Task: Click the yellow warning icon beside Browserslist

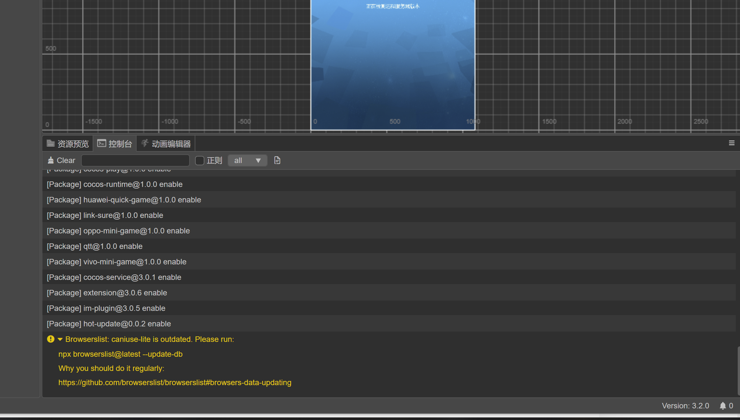Action: pyautogui.click(x=51, y=339)
